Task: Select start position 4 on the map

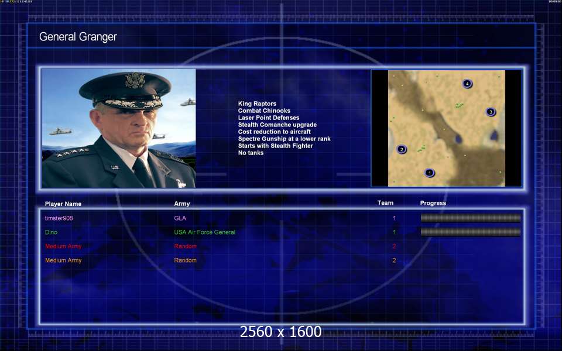Action: coord(467,84)
